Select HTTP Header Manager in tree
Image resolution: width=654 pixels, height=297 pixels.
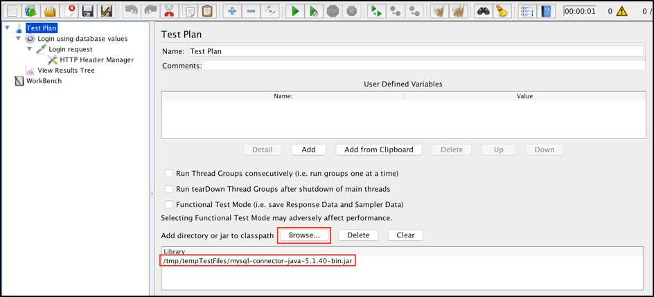97,60
